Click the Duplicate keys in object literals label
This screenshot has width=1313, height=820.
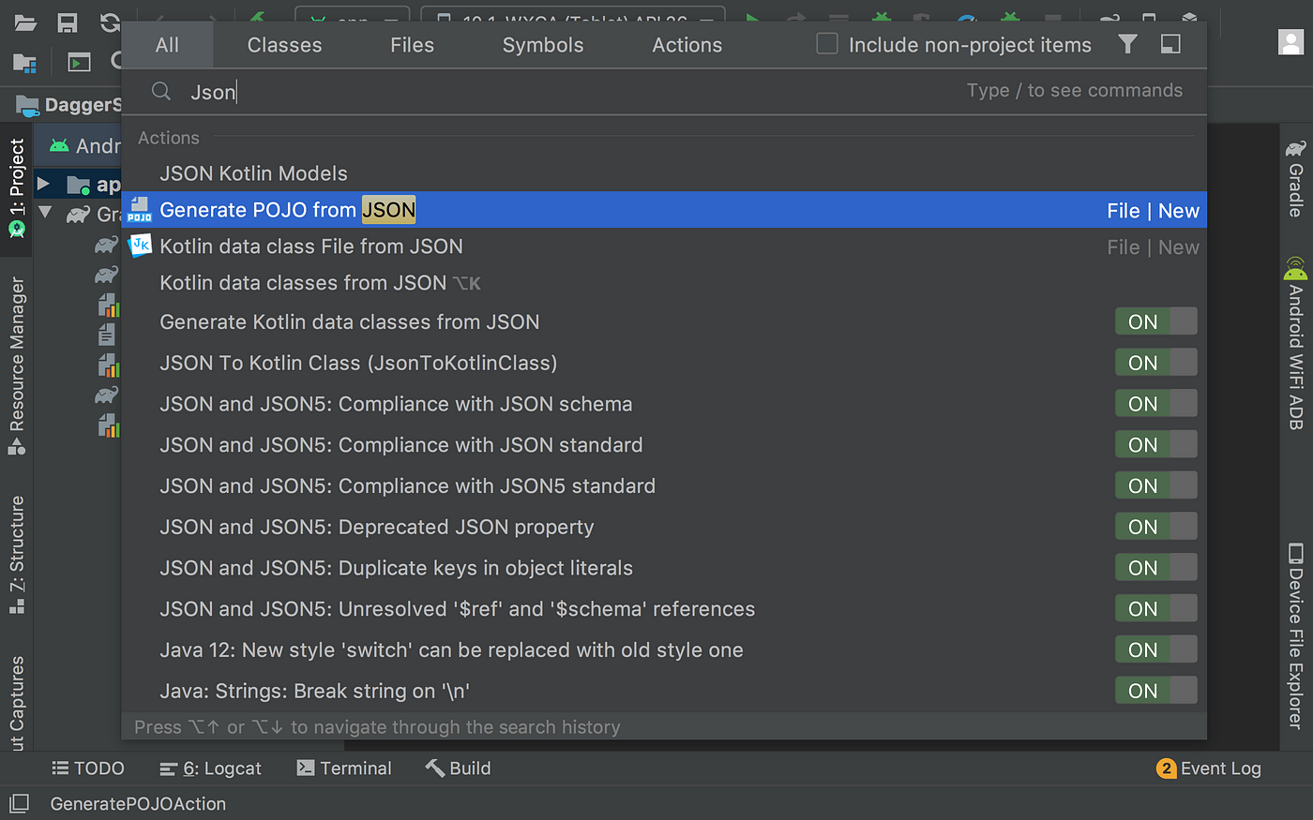pos(397,568)
